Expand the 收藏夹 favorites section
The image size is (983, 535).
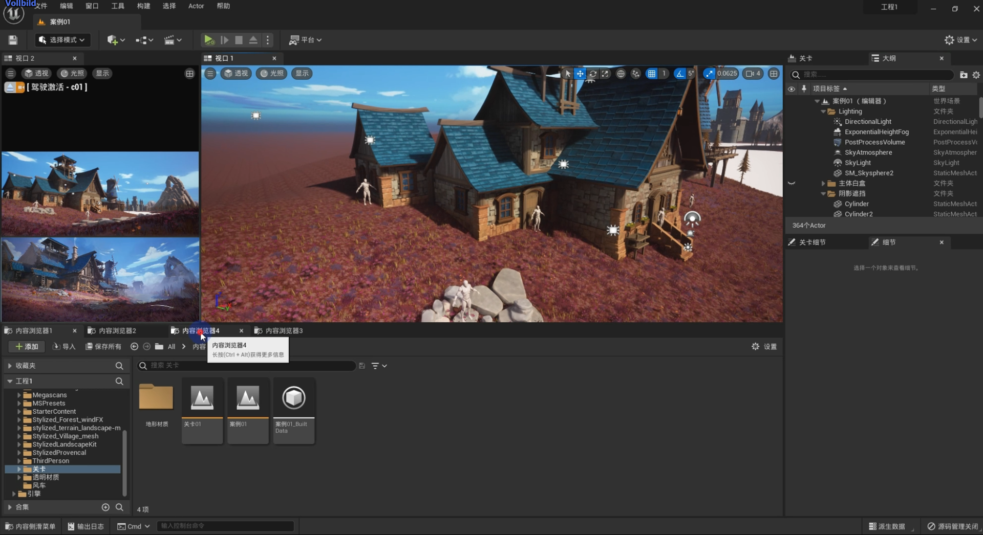tap(10, 366)
